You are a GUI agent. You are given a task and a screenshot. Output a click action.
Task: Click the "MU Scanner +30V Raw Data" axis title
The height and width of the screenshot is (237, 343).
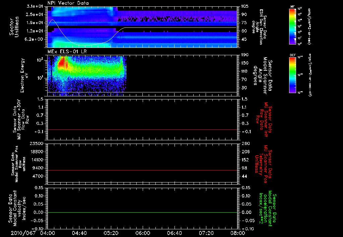[x=21, y=120]
